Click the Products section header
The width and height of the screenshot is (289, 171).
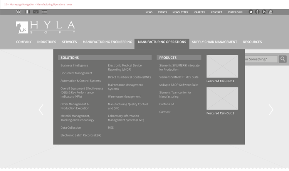tap(179, 58)
